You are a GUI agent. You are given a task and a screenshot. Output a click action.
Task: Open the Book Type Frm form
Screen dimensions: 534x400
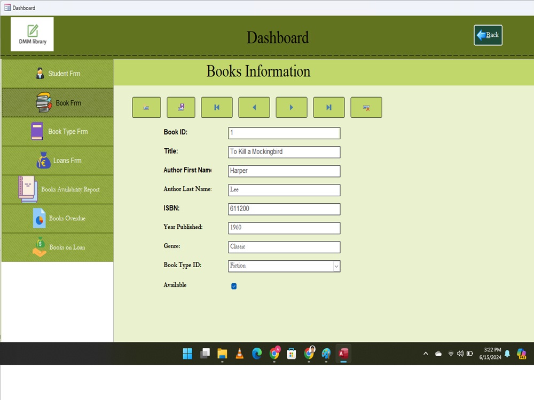click(58, 132)
